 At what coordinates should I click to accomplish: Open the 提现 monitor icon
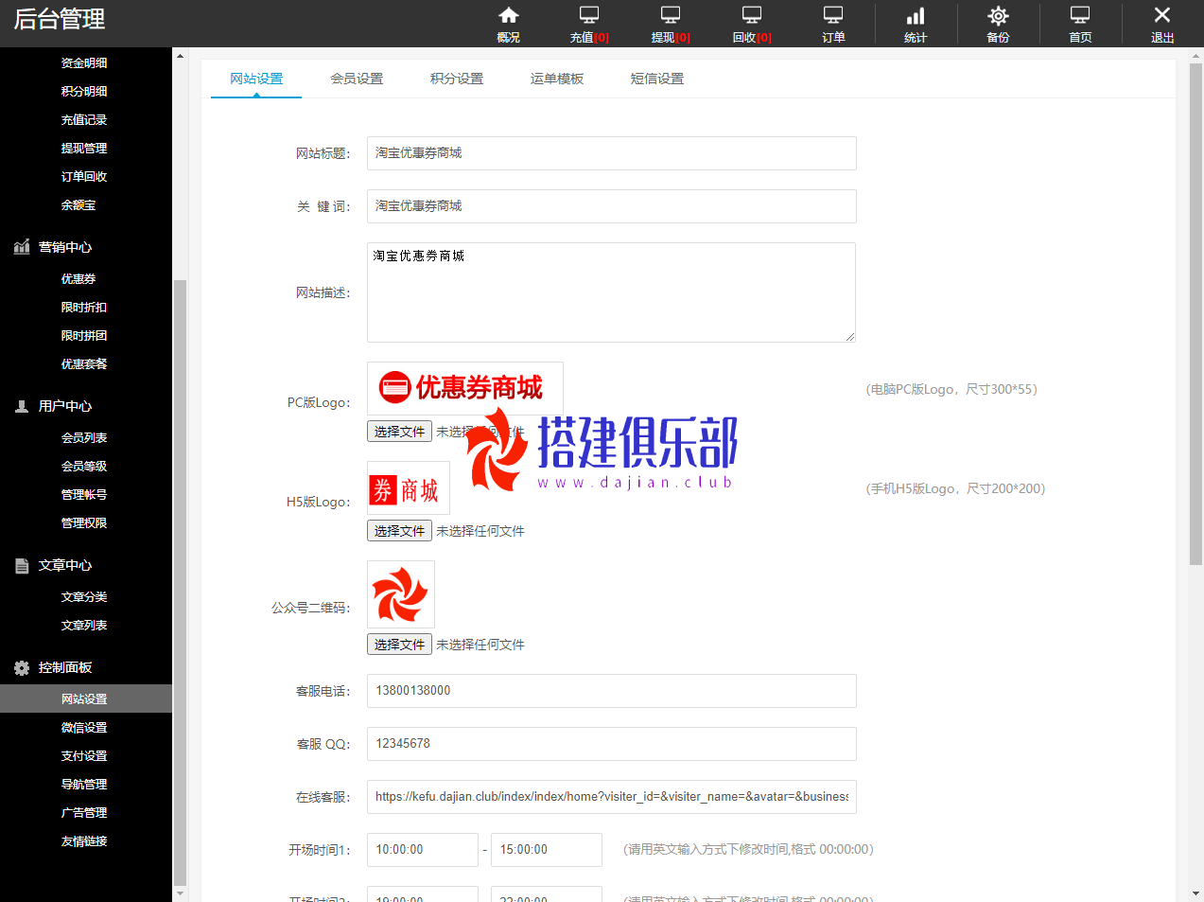tap(671, 15)
